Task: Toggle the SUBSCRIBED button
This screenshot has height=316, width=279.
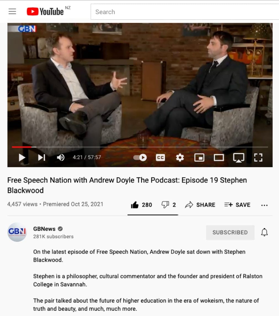Action: click(230, 232)
